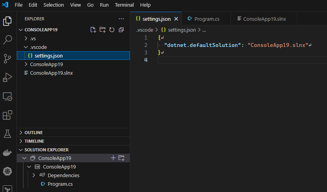The image size is (327, 192).
Task: Select settings.json in the Explorer tree
Action: coord(73,56)
